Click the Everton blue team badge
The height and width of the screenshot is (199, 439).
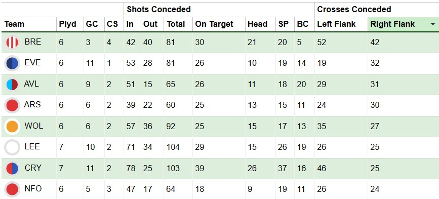(x=12, y=63)
